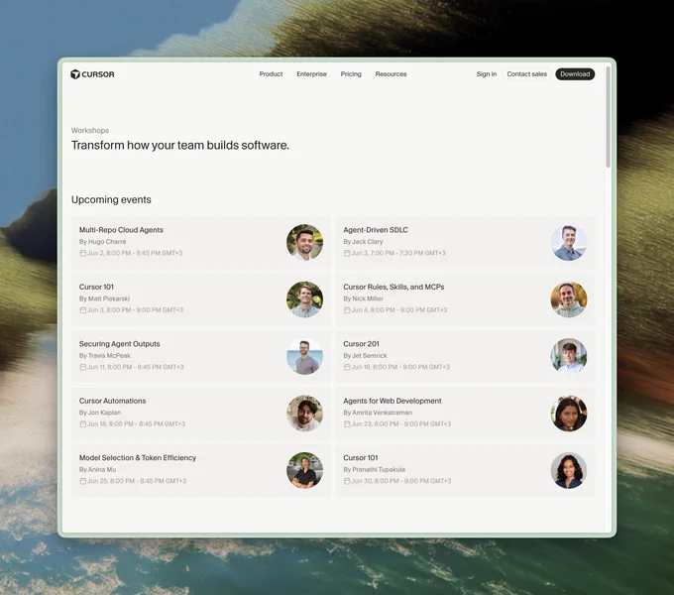The width and height of the screenshot is (674, 595).
Task: Open Cursor 101 by Pranathi Tupakula
Action: tap(466, 470)
